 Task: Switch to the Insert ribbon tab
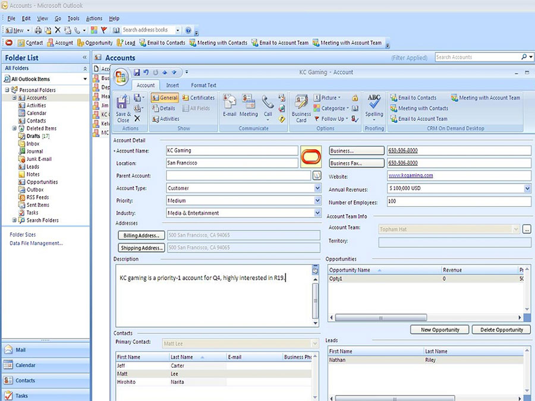[x=172, y=85]
